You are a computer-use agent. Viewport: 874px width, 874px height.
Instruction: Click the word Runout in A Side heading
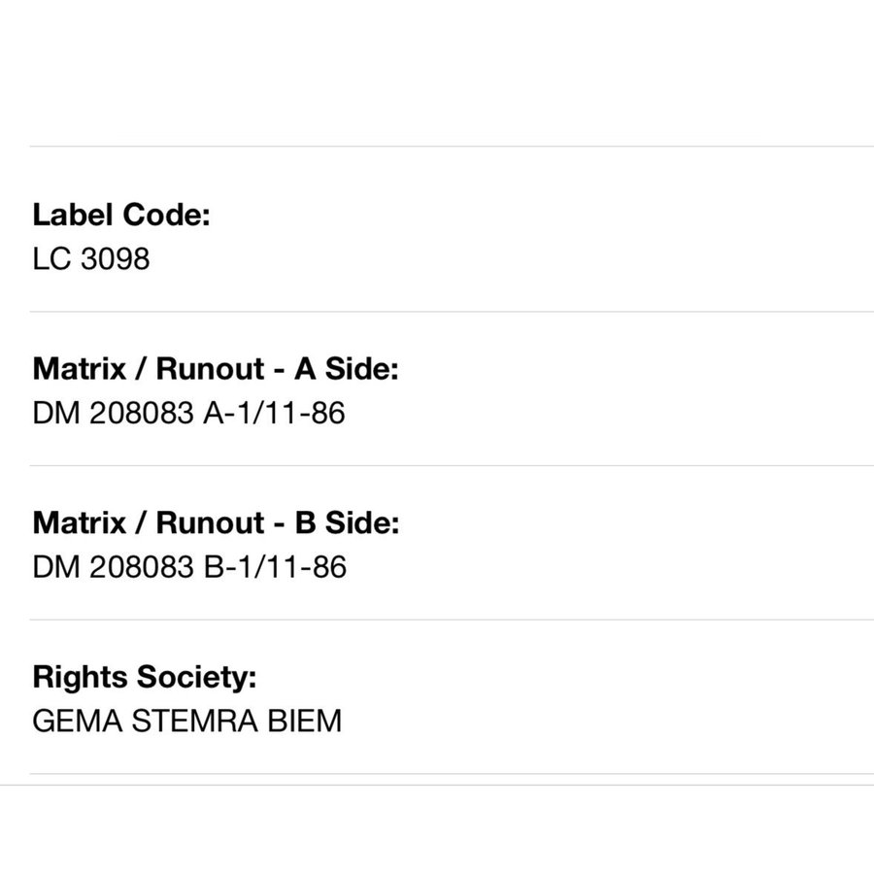pyautogui.click(x=210, y=369)
